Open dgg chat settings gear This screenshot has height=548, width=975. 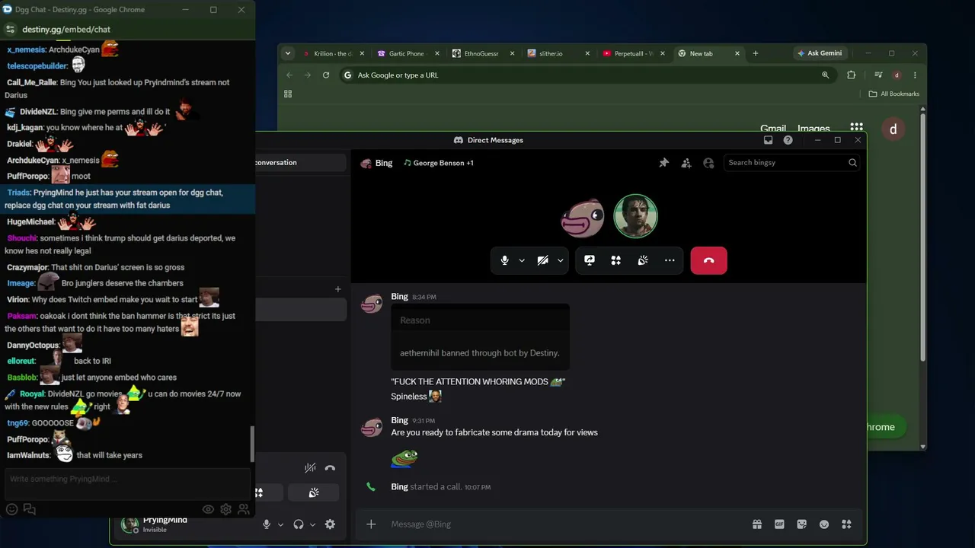(226, 509)
